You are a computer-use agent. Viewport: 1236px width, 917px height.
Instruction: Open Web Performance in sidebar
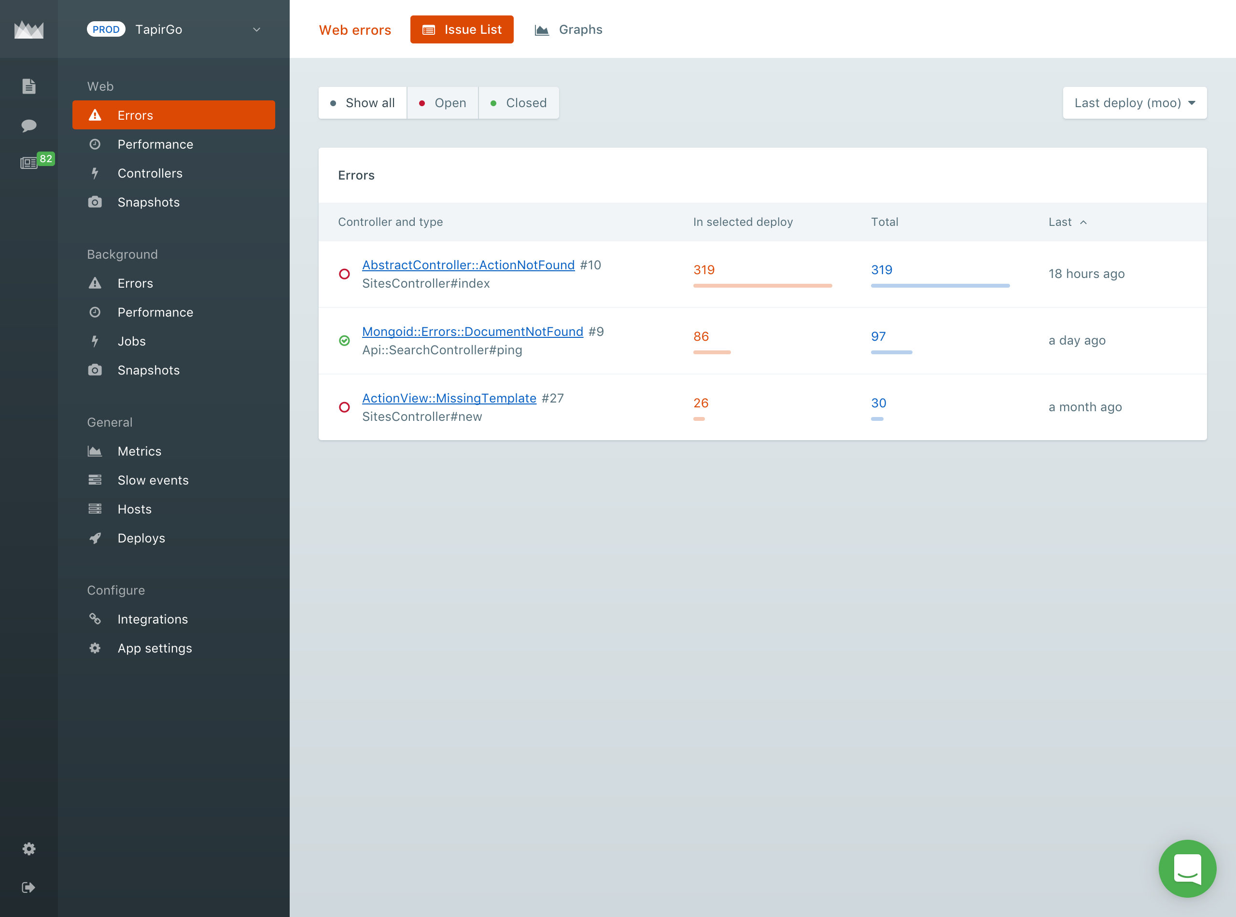pyautogui.click(x=155, y=144)
